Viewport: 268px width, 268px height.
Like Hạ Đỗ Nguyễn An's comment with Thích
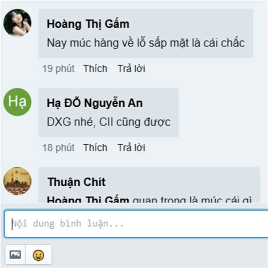(x=95, y=148)
